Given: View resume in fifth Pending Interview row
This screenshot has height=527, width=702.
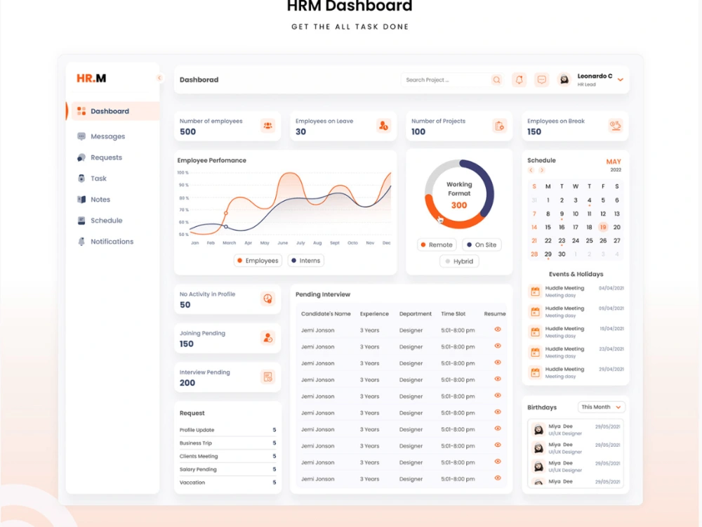Looking at the screenshot, I should pyautogui.click(x=498, y=396).
